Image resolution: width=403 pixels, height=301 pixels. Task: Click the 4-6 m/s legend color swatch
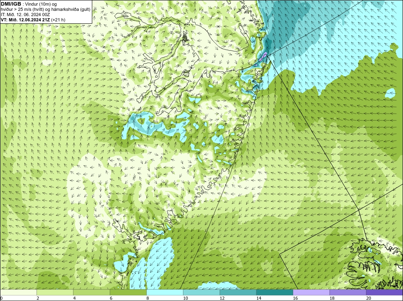point(91,292)
